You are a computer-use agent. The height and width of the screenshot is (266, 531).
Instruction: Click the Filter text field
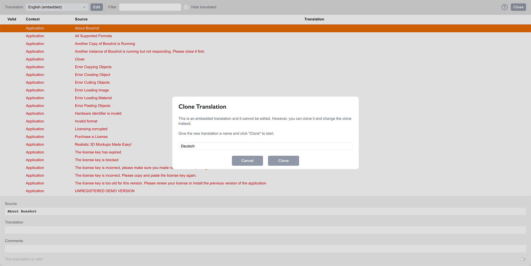pyautogui.click(x=150, y=7)
